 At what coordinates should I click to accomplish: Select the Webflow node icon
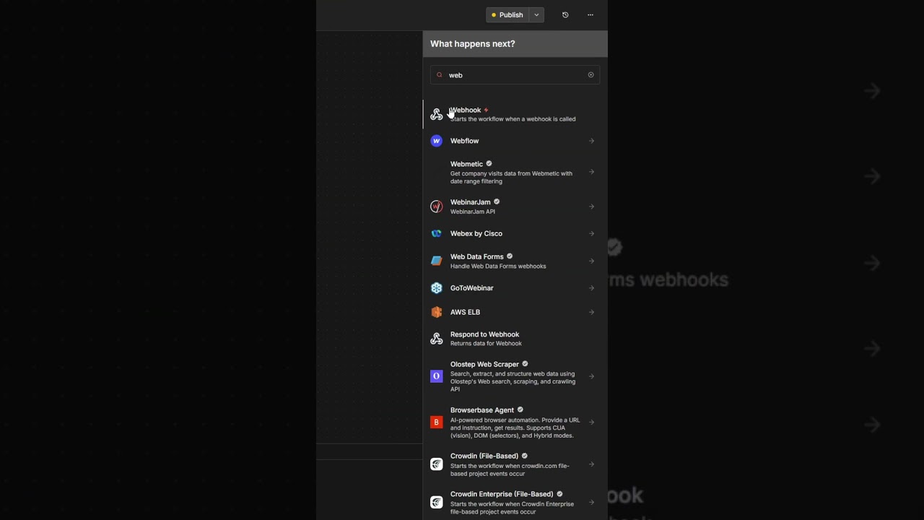coord(436,141)
